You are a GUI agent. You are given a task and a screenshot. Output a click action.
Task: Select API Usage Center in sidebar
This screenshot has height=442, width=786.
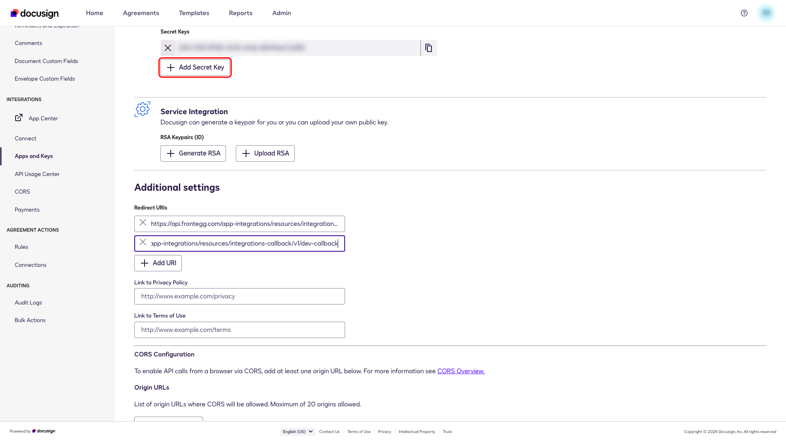(37, 174)
